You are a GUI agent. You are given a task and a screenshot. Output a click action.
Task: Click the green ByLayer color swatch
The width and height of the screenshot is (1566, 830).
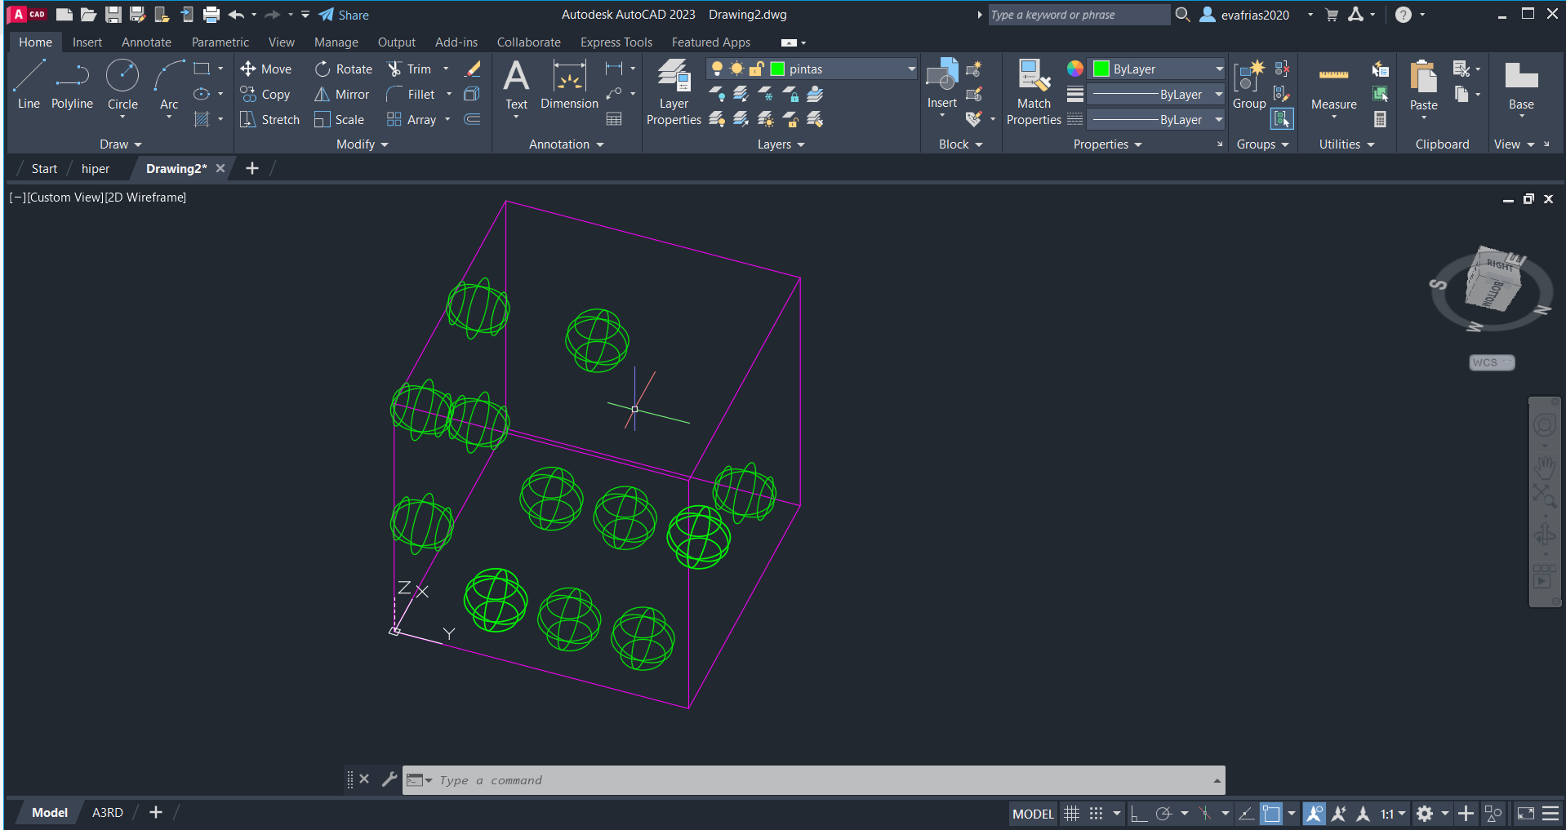tap(1101, 69)
